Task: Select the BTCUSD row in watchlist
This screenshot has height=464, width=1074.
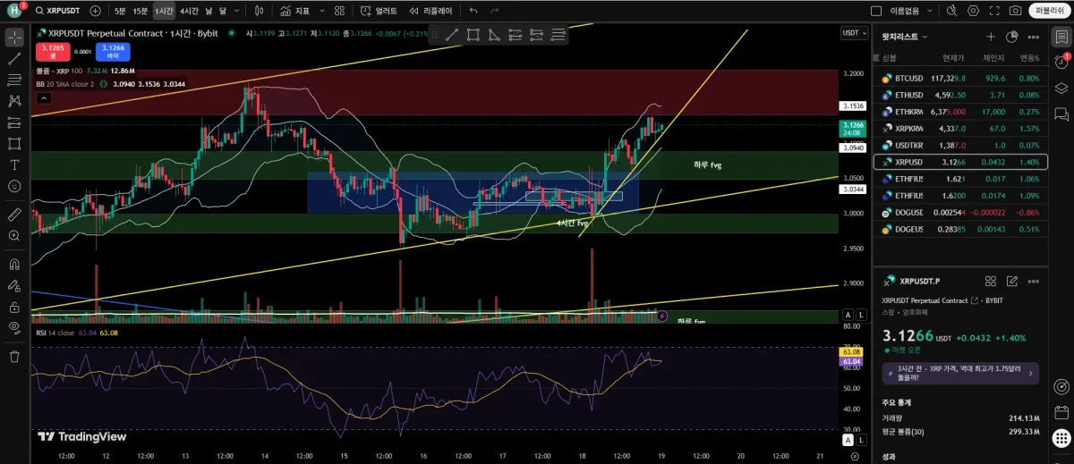Action: coord(960,78)
